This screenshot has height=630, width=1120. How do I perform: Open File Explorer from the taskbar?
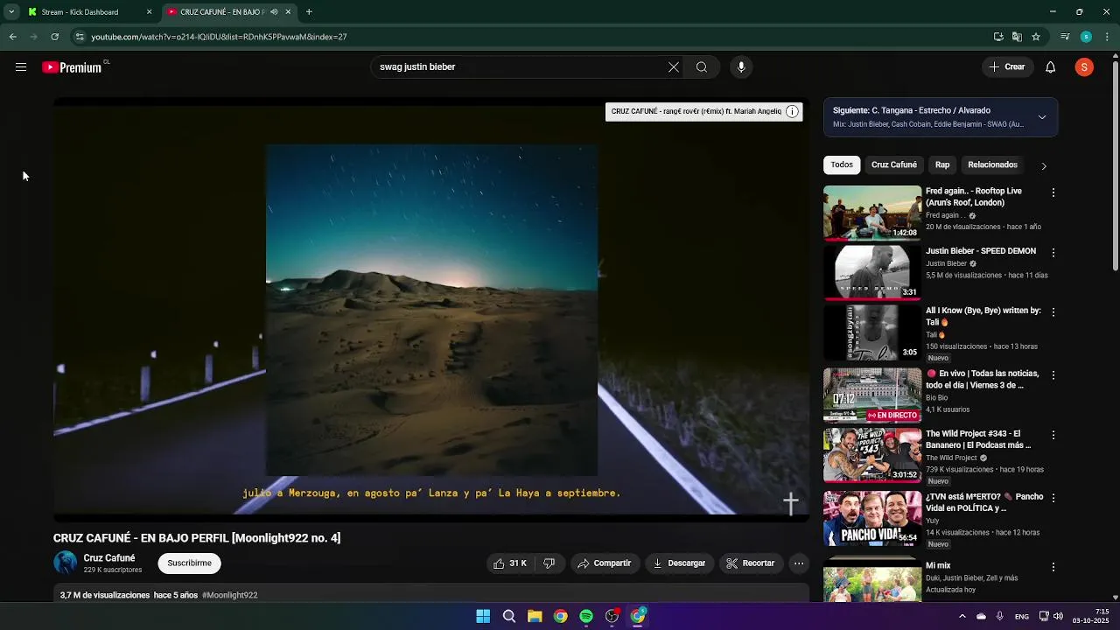coord(535,616)
